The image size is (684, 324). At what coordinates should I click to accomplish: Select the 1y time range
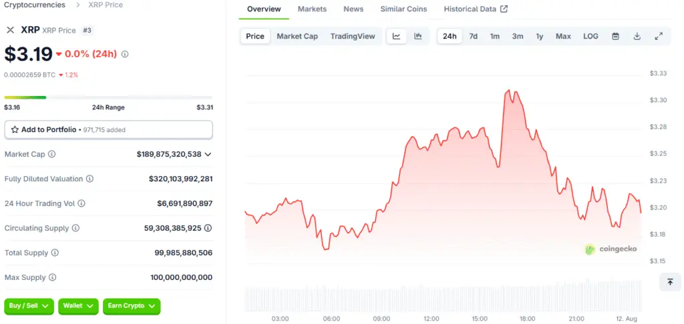pyautogui.click(x=540, y=37)
